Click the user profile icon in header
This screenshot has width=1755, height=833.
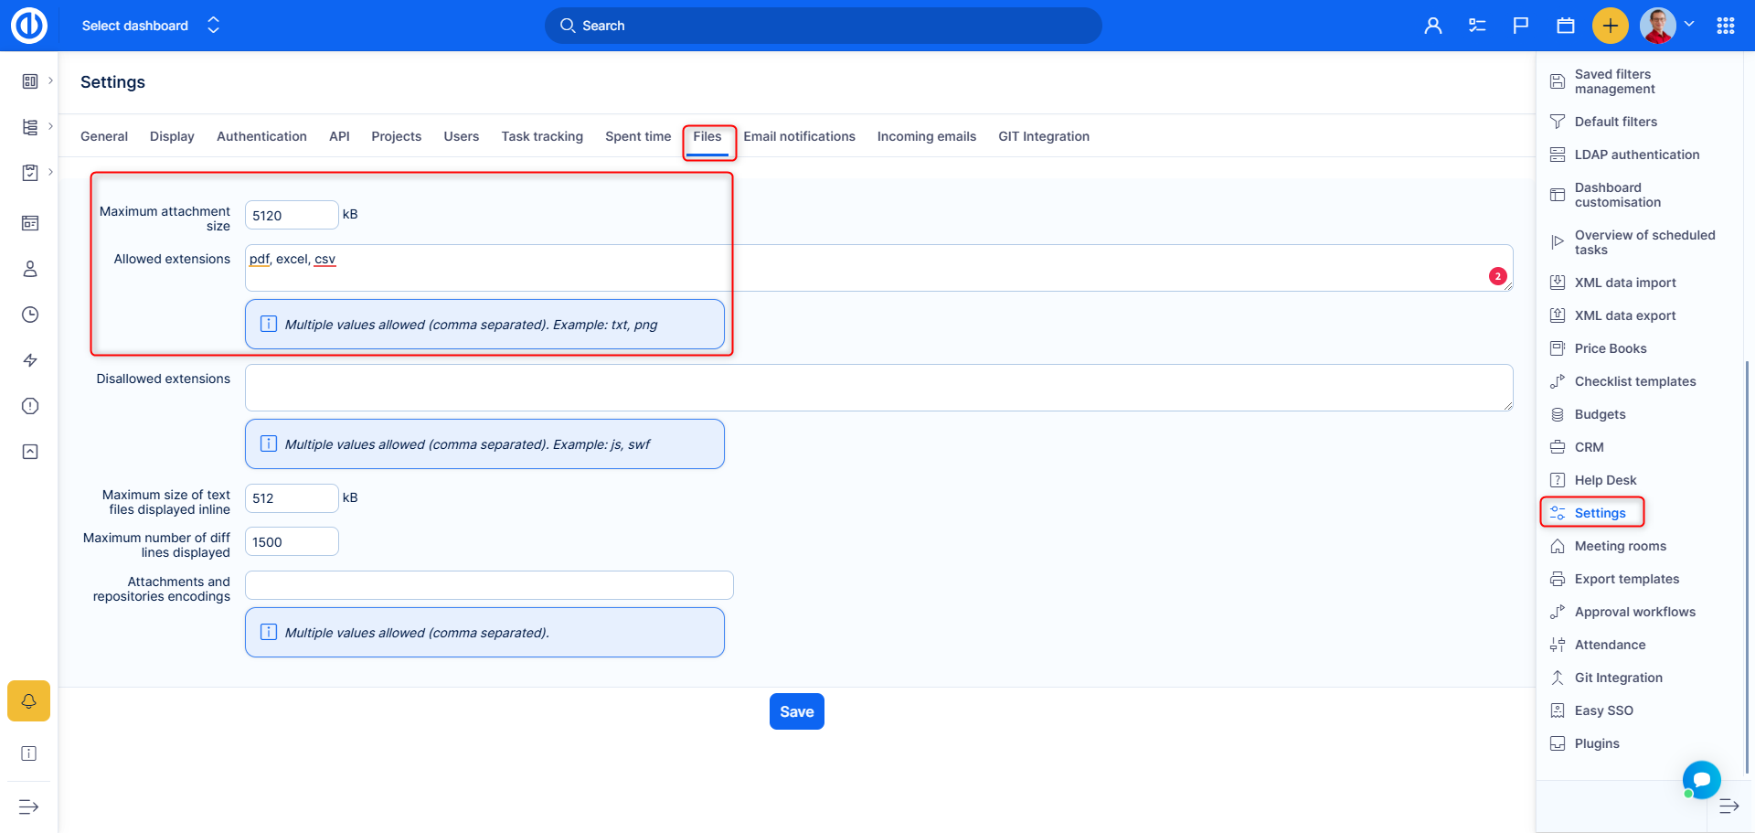click(x=1432, y=26)
